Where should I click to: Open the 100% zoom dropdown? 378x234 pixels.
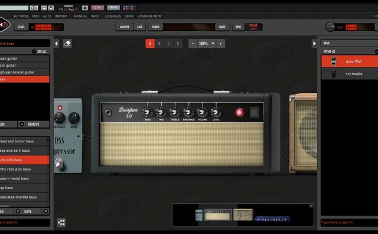[207, 44]
